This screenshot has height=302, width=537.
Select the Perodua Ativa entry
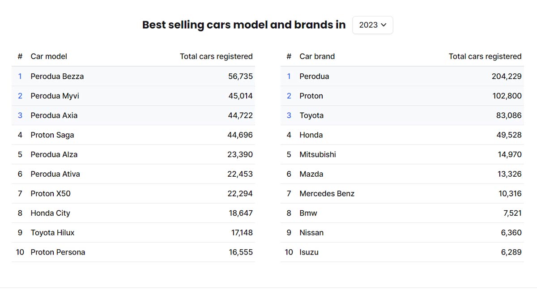55,174
